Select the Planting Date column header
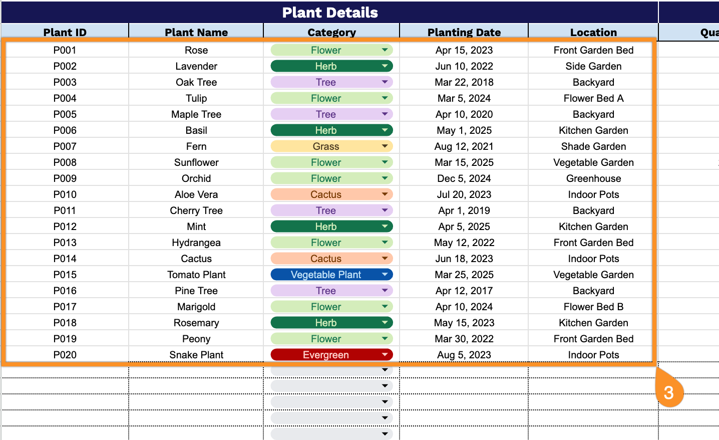Image resolution: width=719 pixels, height=440 pixels. (464, 32)
